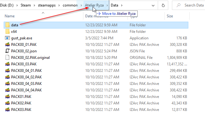Select the x64 folder name
Screen dimensions: 205x123
(14, 32)
